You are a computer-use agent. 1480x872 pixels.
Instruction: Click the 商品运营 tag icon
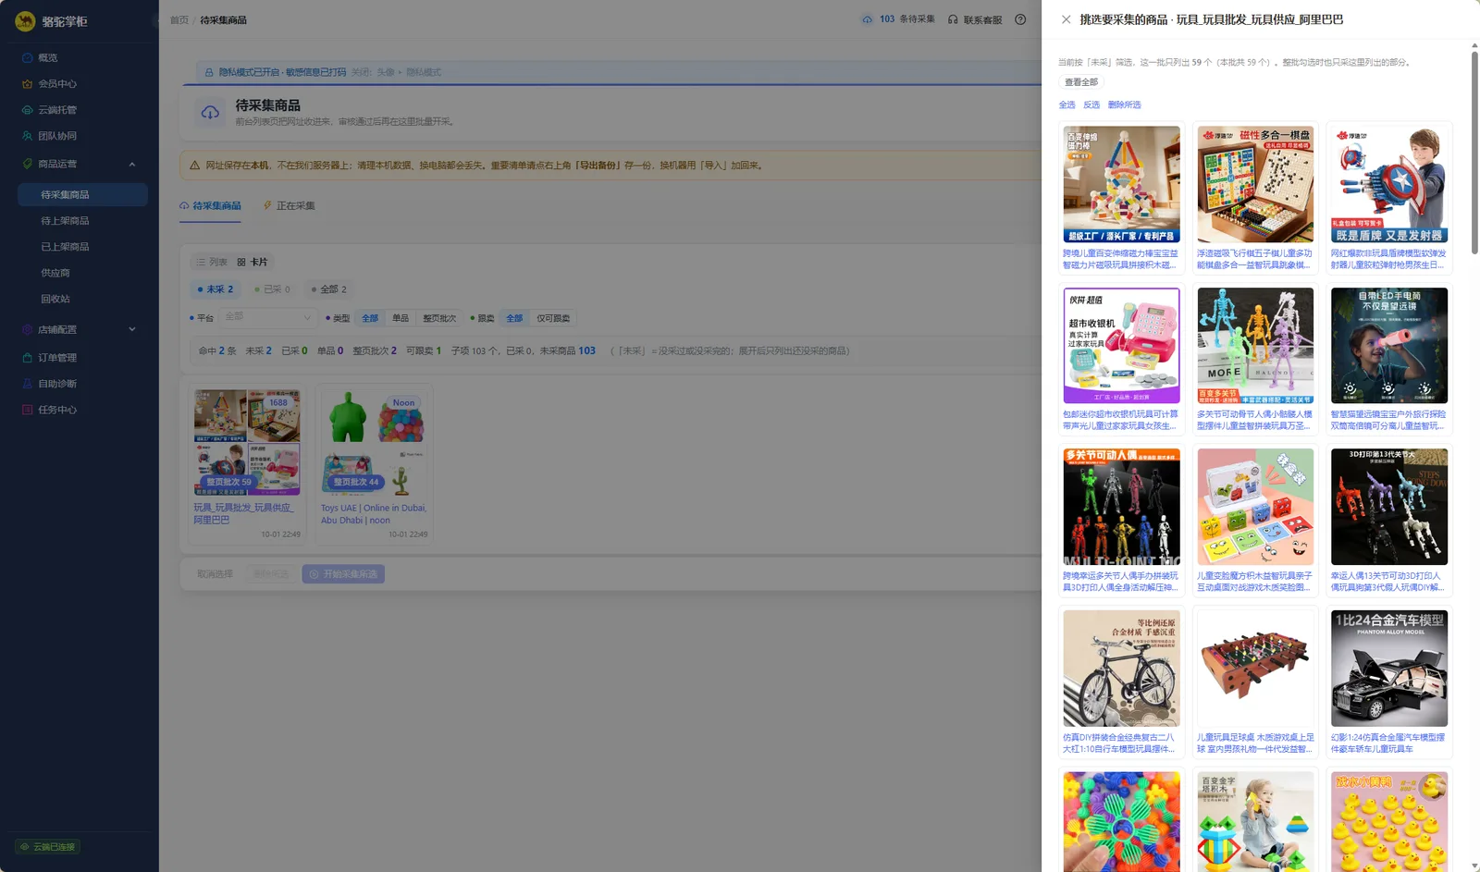click(x=27, y=164)
